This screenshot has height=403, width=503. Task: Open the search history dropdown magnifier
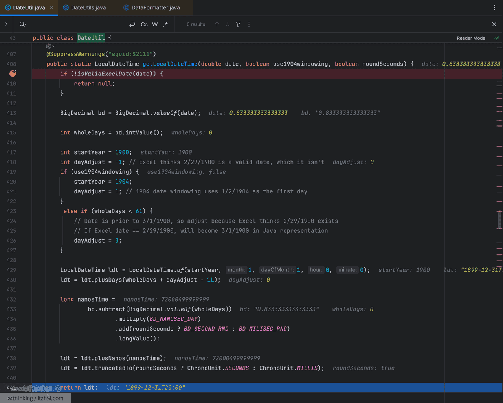pyautogui.click(x=22, y=24)
